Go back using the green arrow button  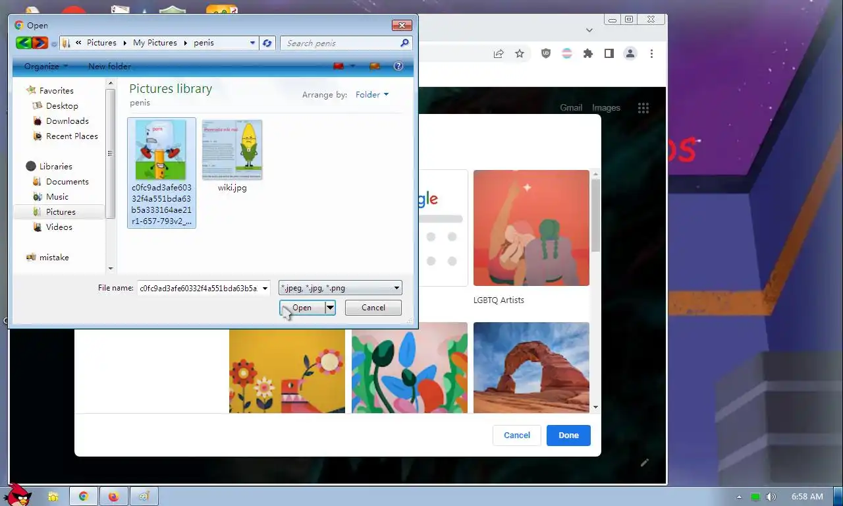(24, 43)
